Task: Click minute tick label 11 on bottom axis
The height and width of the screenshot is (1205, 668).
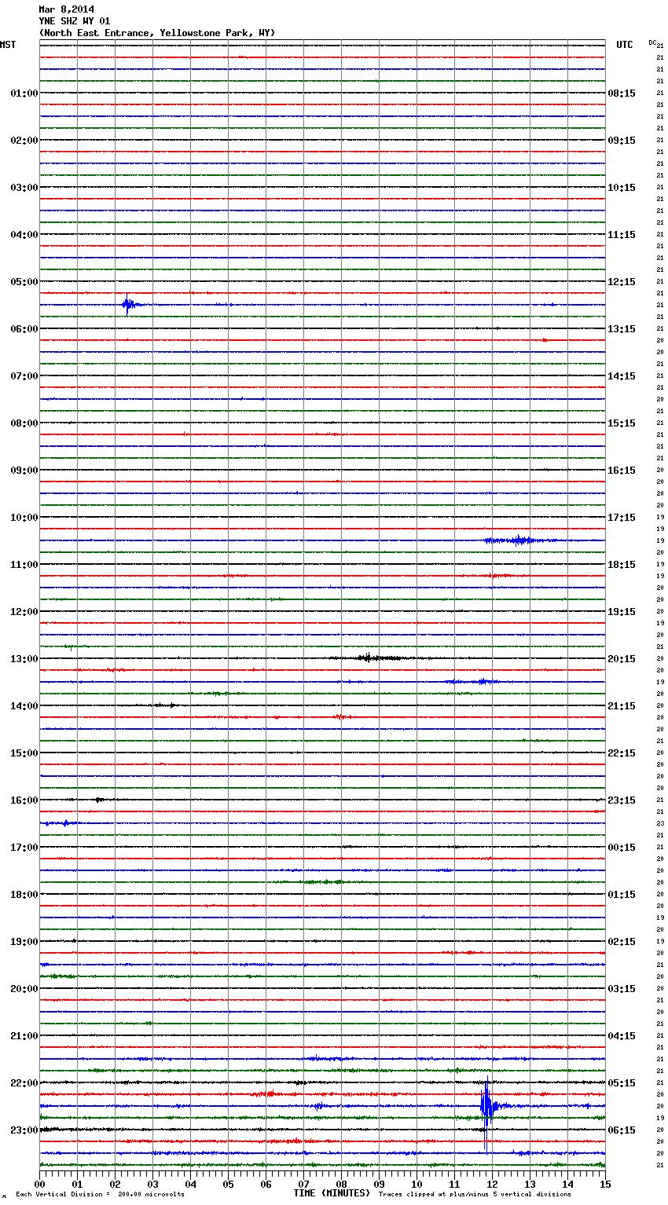Action: 454,1184
